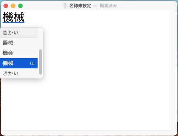The height and width of the screenshot is (136, 178).
Task: Click the 名称未設定 document title
Action: click(80, 6)
